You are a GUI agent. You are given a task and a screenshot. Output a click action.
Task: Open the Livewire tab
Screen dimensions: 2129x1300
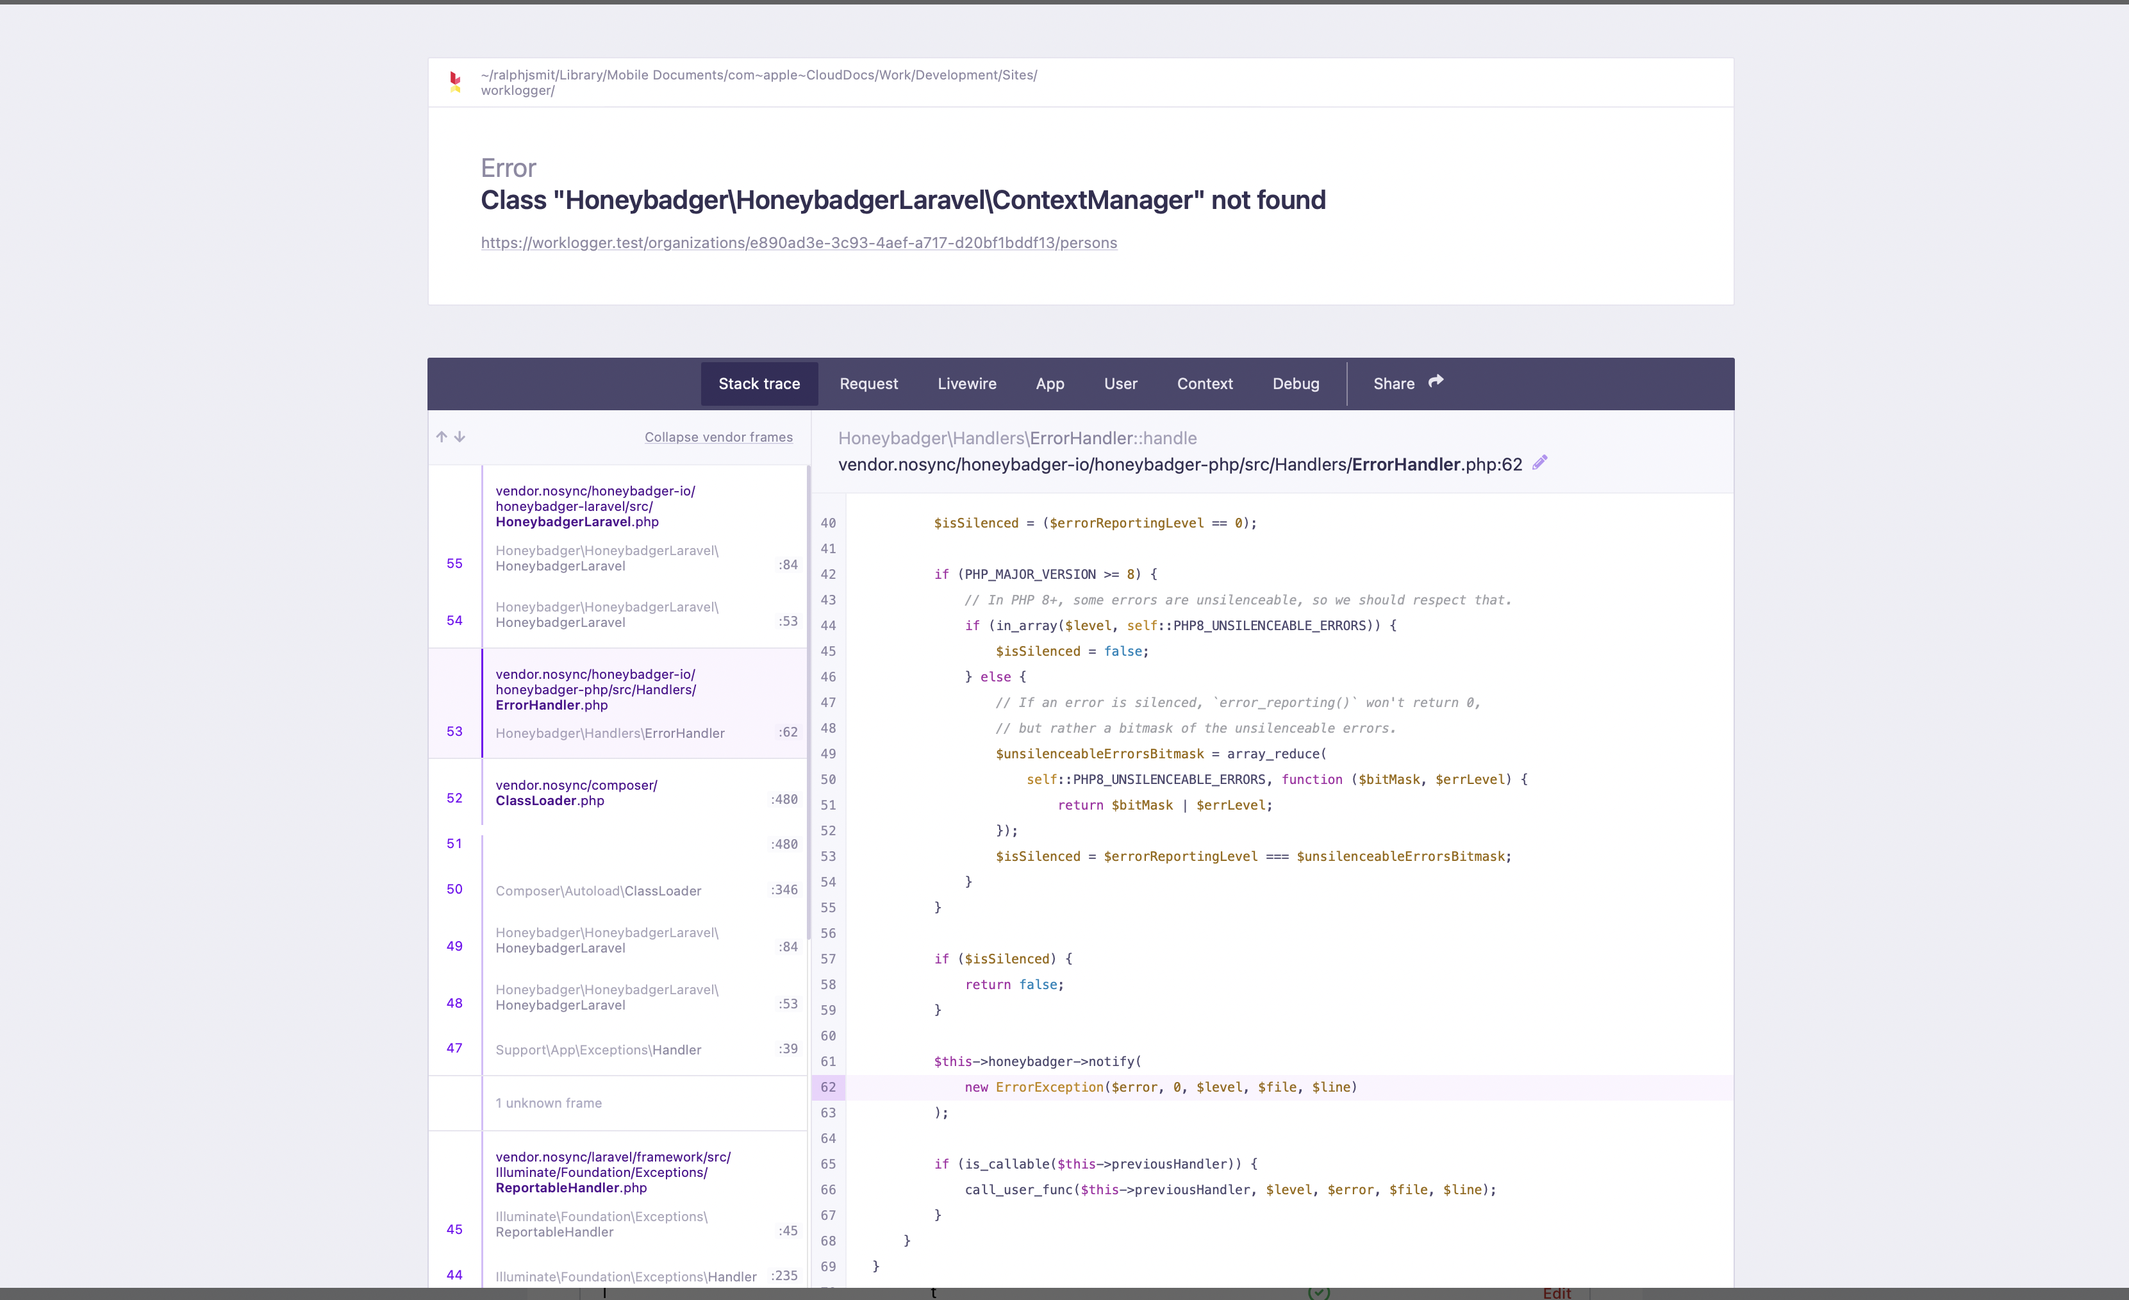tap(967, 384)
